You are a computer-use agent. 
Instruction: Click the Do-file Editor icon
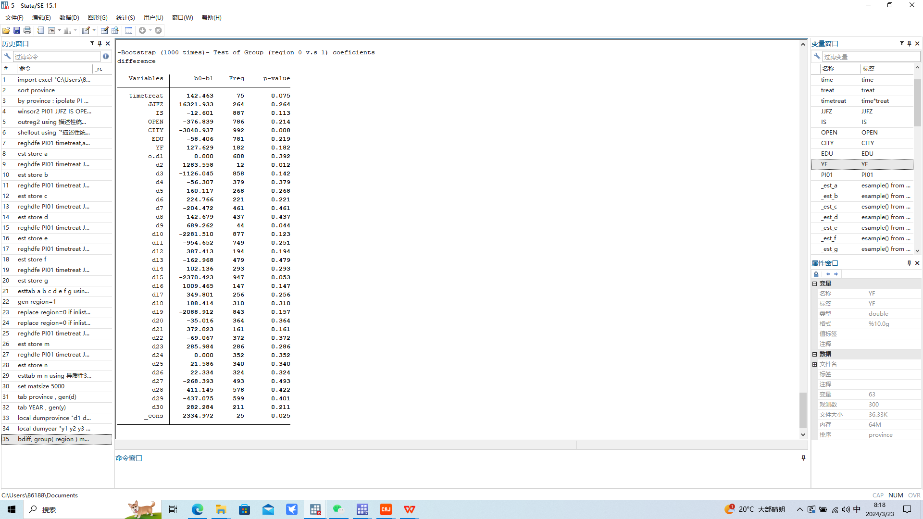coord(86,30)
